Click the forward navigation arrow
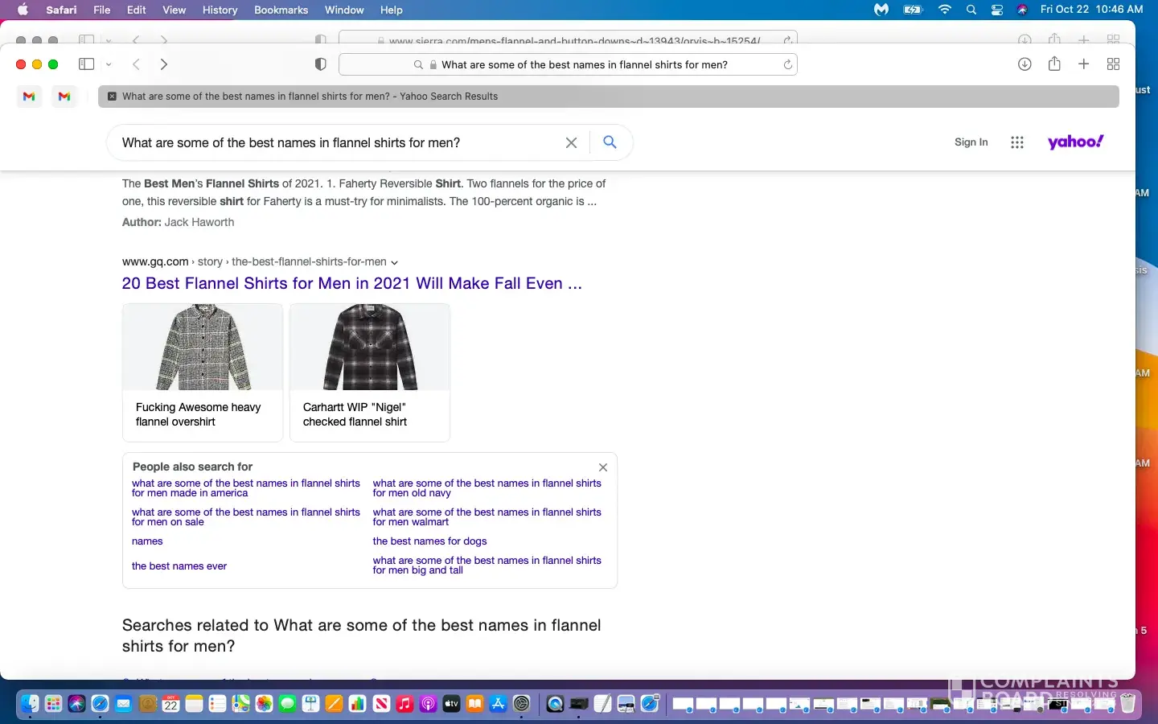This screenshot has width=1158, height=724. [x=164, y=64]
